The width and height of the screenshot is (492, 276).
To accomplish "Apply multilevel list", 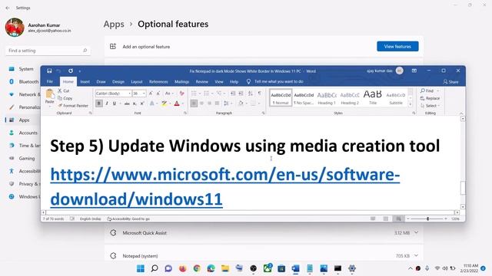I will click(219, 94).
